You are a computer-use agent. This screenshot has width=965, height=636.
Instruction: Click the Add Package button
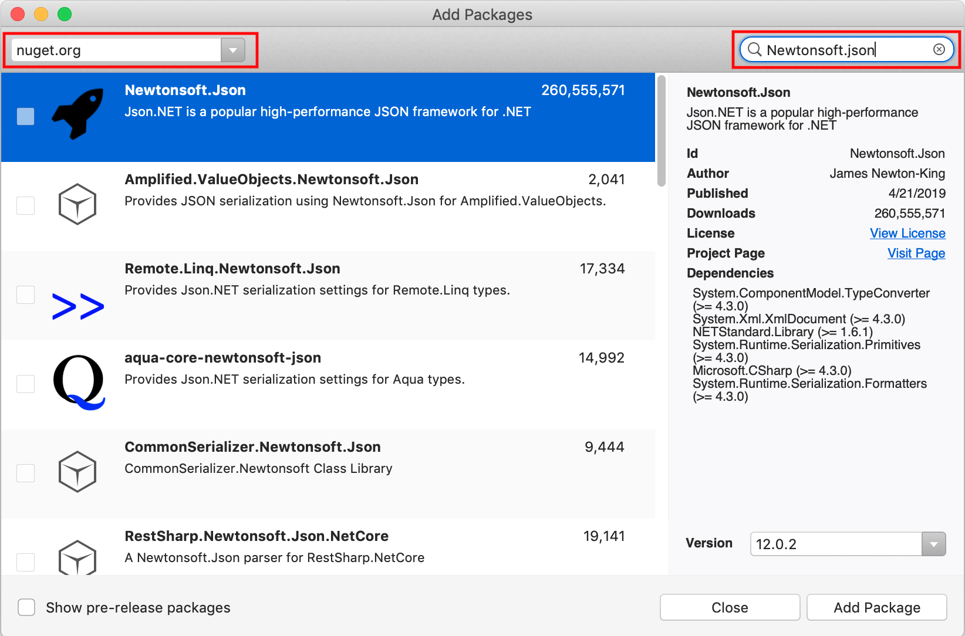tap(876, 607)
